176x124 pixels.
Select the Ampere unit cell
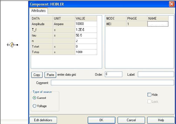click(64, 24)
